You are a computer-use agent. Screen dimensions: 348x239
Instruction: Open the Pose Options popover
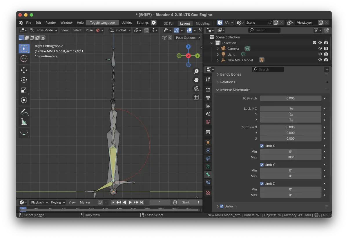188,38
